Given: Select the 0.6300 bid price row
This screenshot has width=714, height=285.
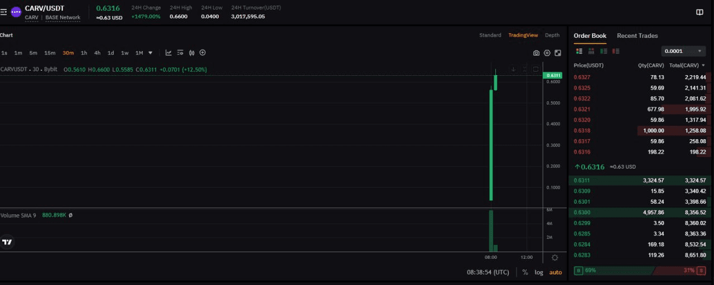Looking at the screenshot, I should click(640, 212).
